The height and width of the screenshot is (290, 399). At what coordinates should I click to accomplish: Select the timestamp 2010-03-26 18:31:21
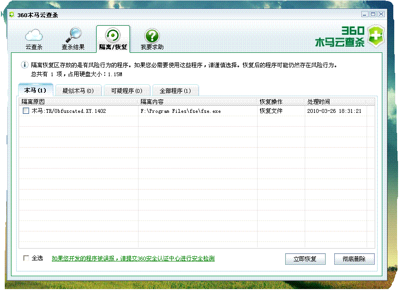[334, 111]
